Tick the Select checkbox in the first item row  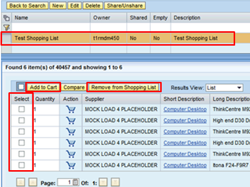click(x=21, y=109)
